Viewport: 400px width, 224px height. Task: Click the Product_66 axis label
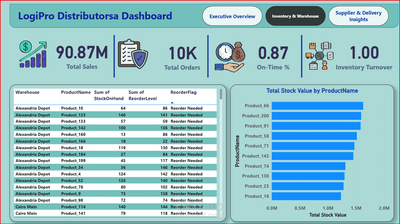(x=257, y=106)
